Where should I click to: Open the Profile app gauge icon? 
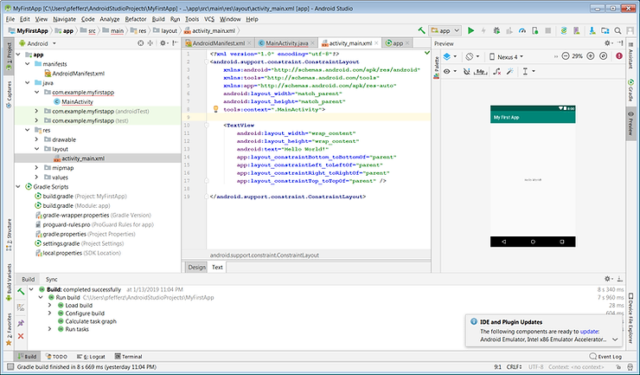522,30
